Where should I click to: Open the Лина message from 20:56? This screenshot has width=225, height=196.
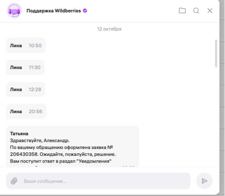tap(26, 111)
